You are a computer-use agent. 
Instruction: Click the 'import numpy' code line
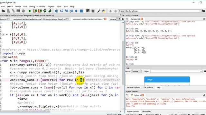click(x=14, y=53)
